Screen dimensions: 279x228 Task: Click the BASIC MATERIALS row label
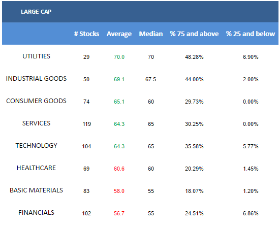pos(36,190)
